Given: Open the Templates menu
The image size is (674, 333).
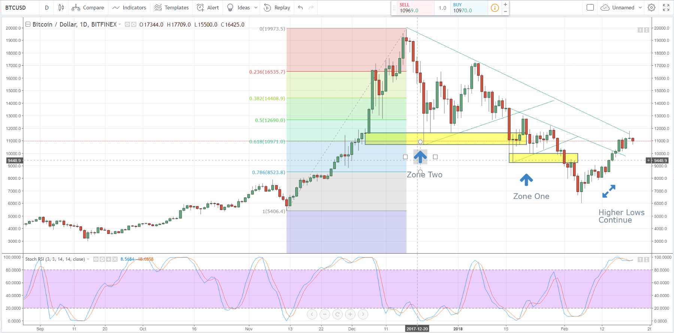Looking at the screenshot, I should [x=171, y=7].
